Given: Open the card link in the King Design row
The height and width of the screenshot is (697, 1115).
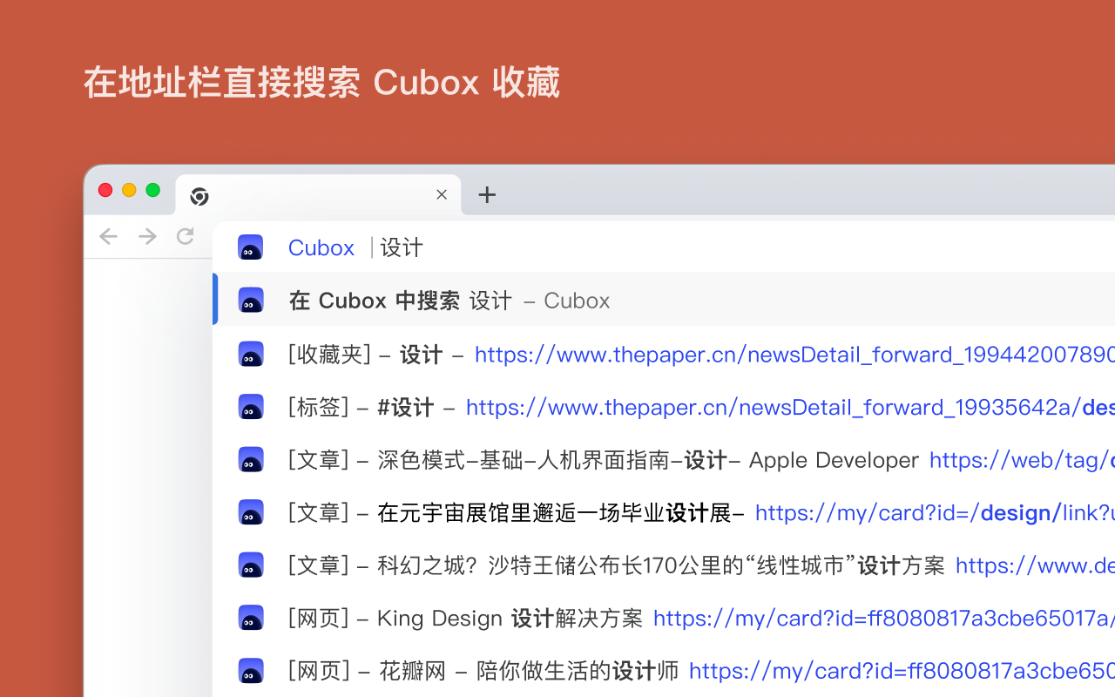Looking at the screenshot, I should [x=884, y=619].
